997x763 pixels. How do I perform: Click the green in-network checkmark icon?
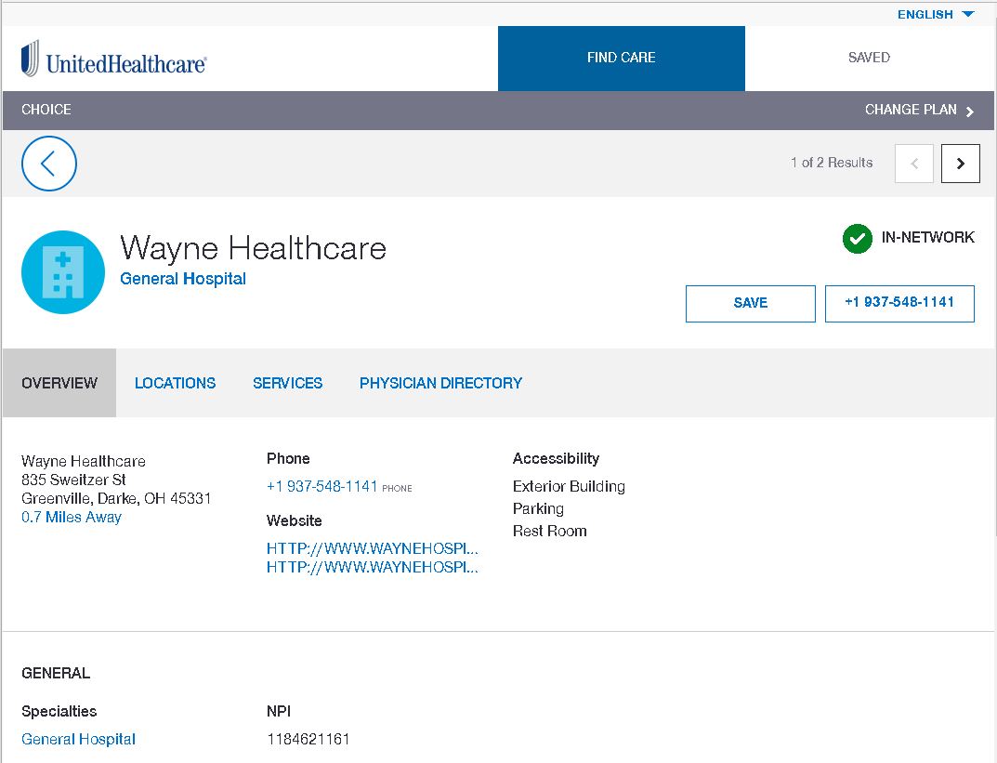(857, 239)
